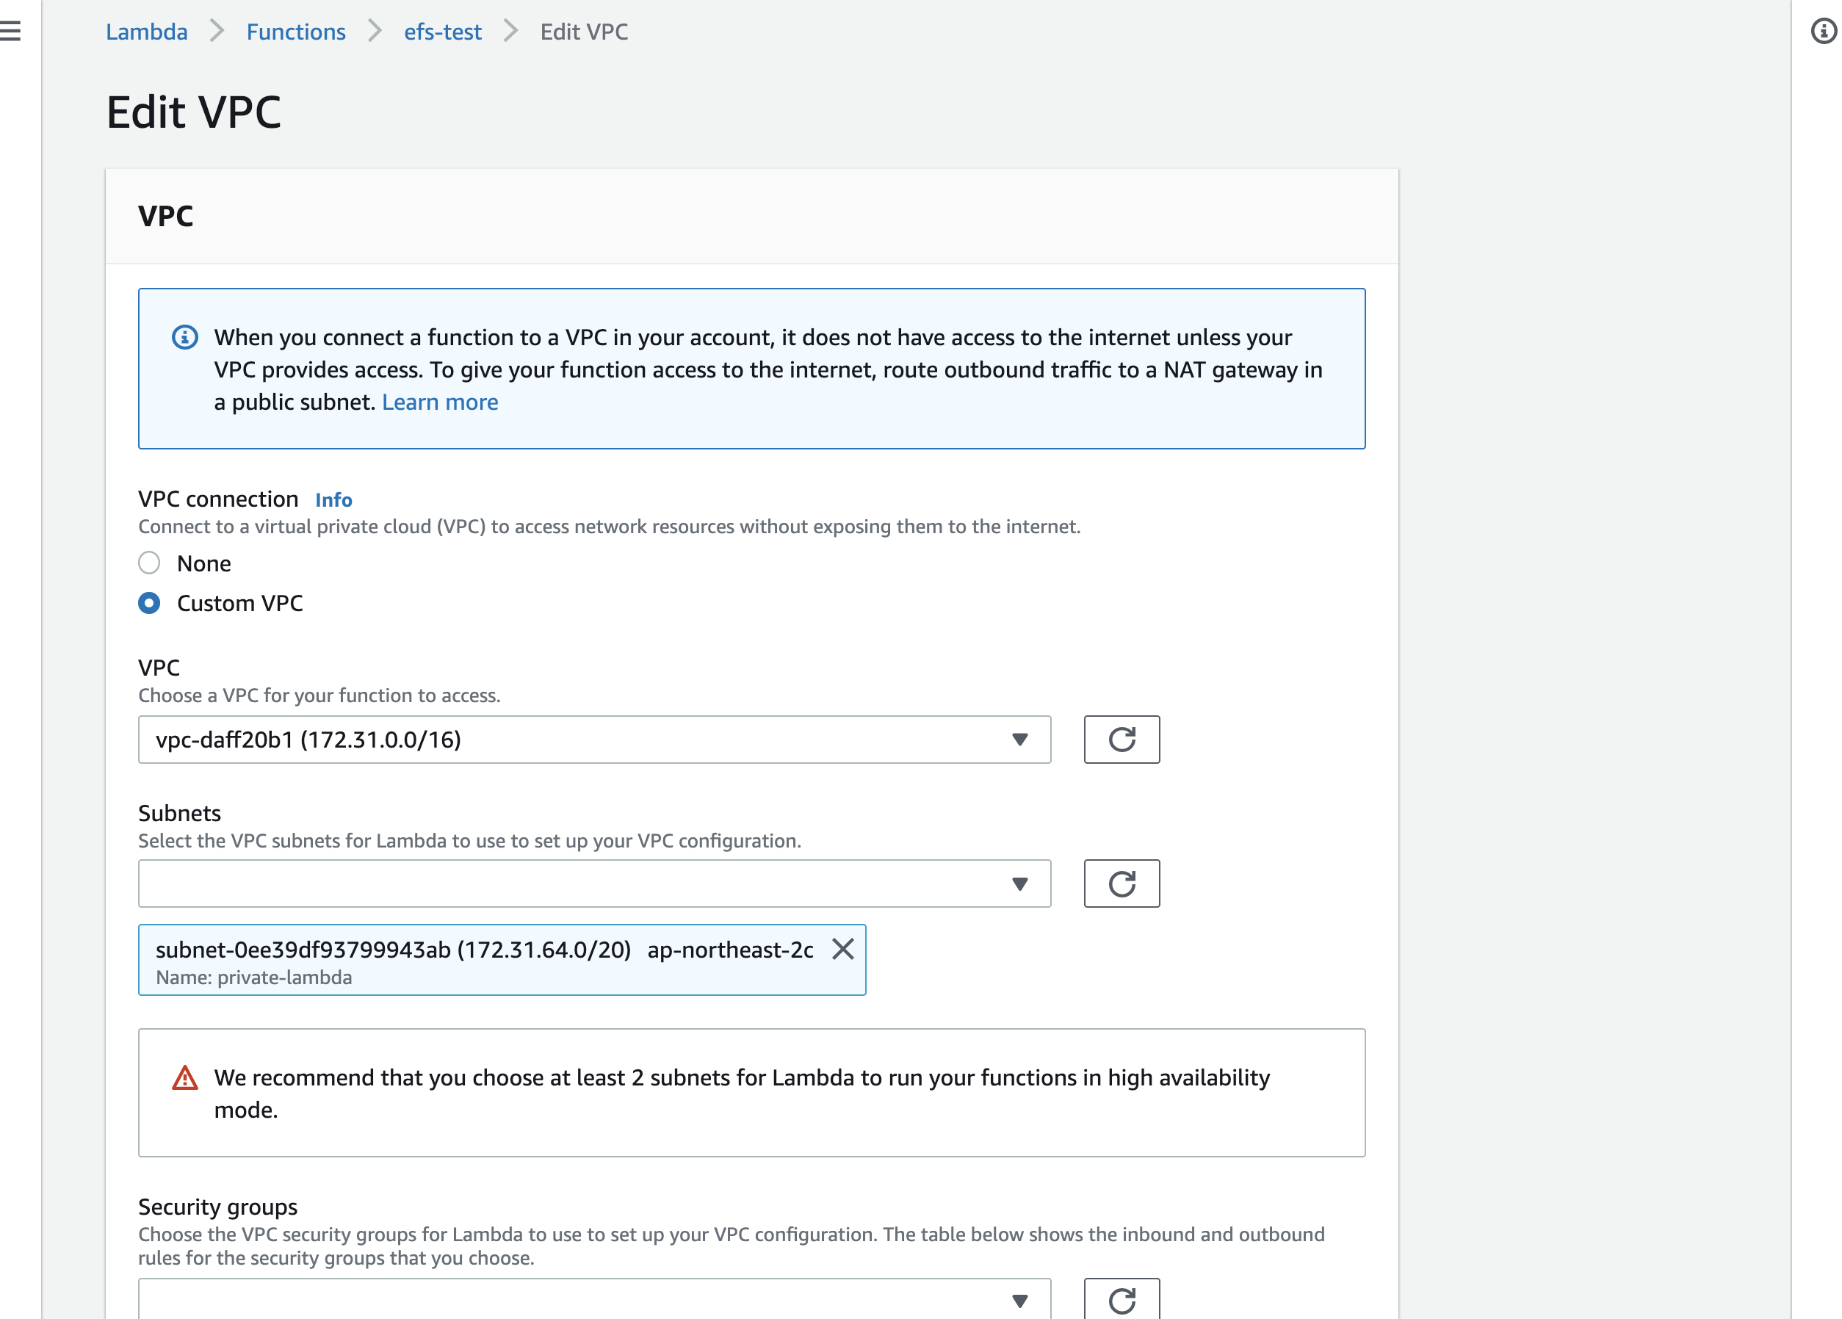Expand the Subnets dropdown
1842x1319 pixels.
point(593,883)
